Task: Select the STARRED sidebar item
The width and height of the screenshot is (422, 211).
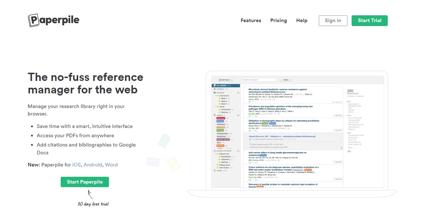Action: click(221, 89)
